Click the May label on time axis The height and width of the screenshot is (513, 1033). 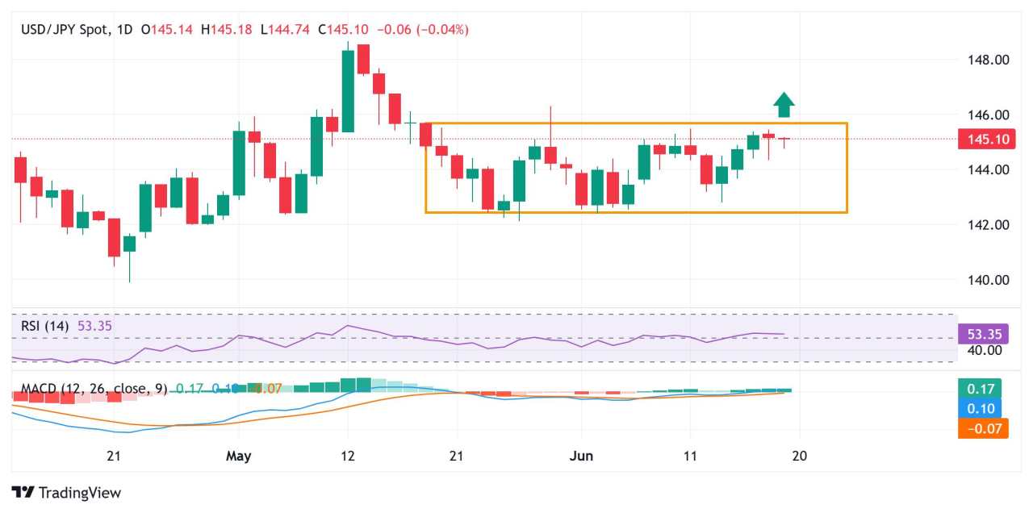point(239,456)
